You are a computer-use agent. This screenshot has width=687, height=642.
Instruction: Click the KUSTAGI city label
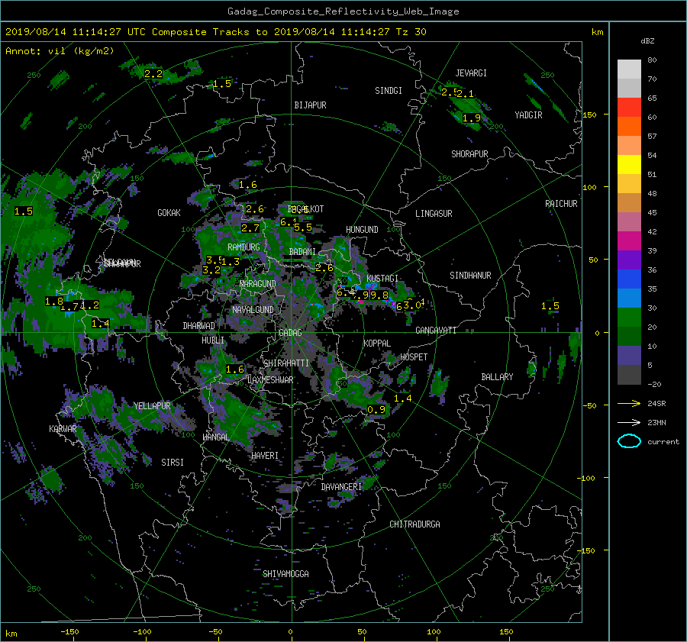[x=382, y=279]
